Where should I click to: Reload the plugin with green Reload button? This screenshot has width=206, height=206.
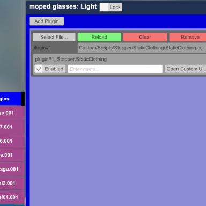click(x=99, y=37)
